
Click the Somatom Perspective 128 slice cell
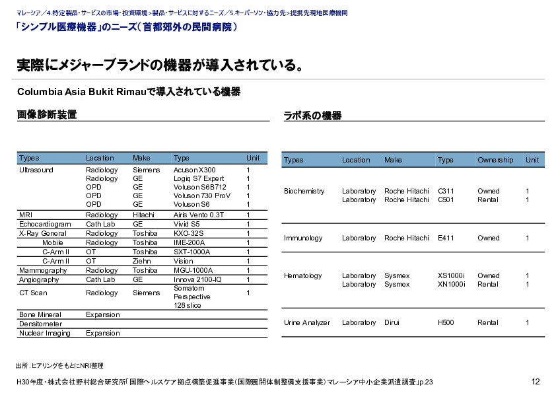coord(192,297)
